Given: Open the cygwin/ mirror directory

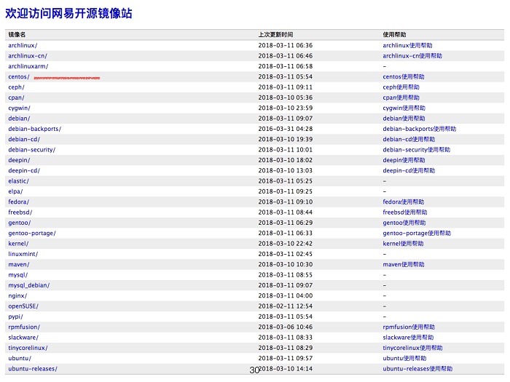Looking at the screenshot, I should pyautogui.click(x=19, y=108).
